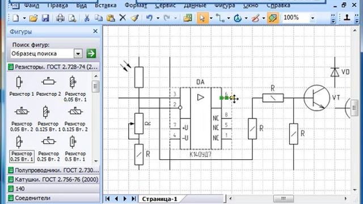Open the Вид menu
This screenshot has height=204, width=363.
click(x=82, y=5)
